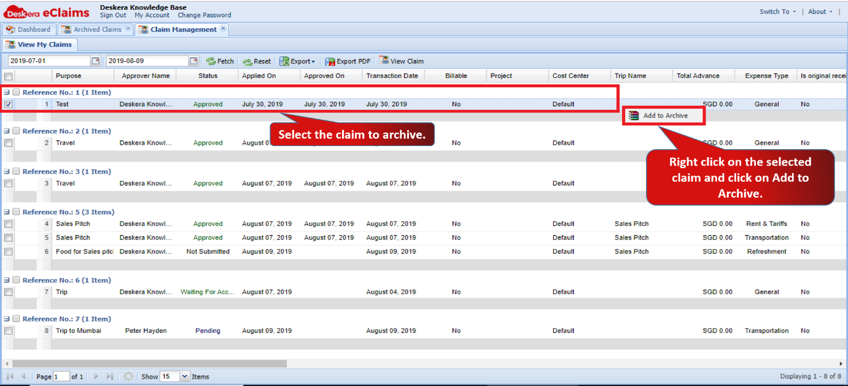The width and height of the screenshot is (848, 386).
Task: Open the Change Password link
Action: coord(204,15)
